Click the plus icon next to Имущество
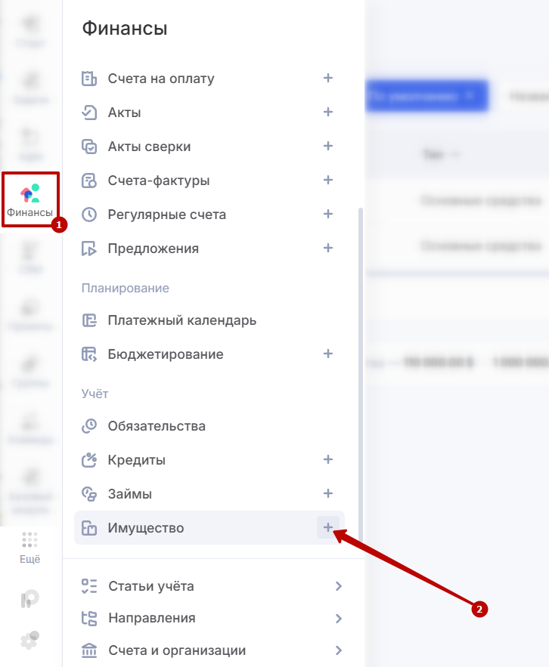 (x=328, y=527)
